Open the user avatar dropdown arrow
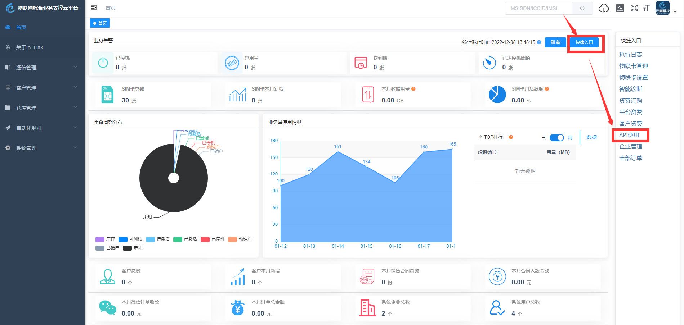The width and height of the screenshot is (684, 325). 675,11
